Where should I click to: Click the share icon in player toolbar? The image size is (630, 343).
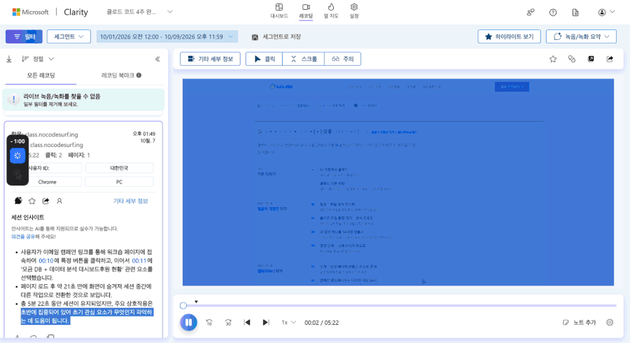[x=610, y=59]
